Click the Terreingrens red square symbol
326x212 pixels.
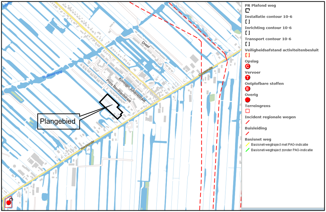coord(247,111)
